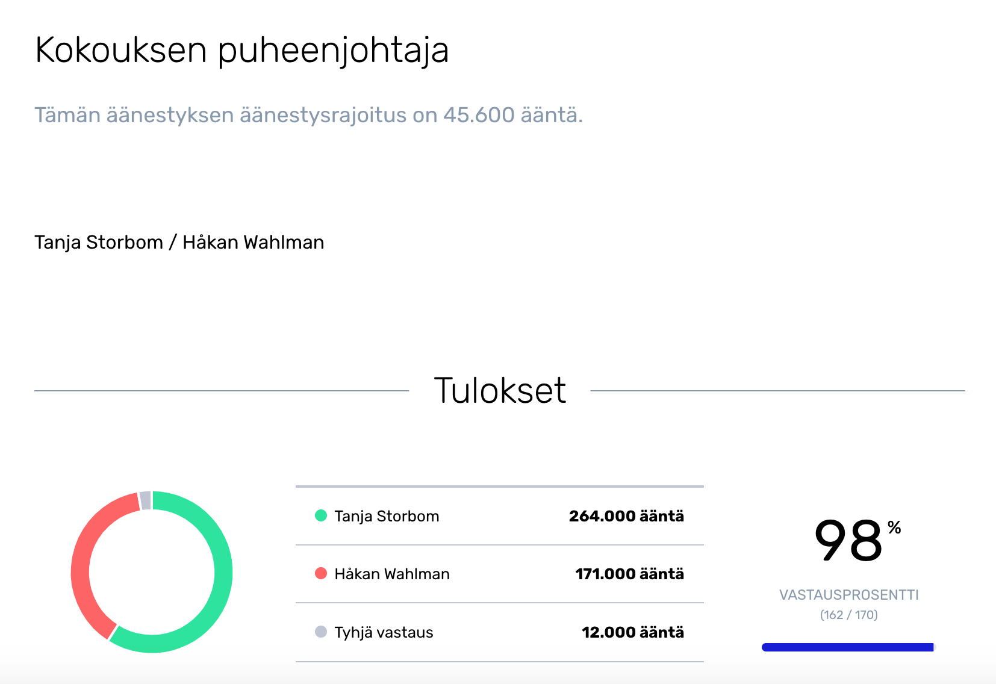Image resolution: width=996 pixels, height=684 pixels.
Task: Click the large 98 response percentage
Action: point(848,541)
